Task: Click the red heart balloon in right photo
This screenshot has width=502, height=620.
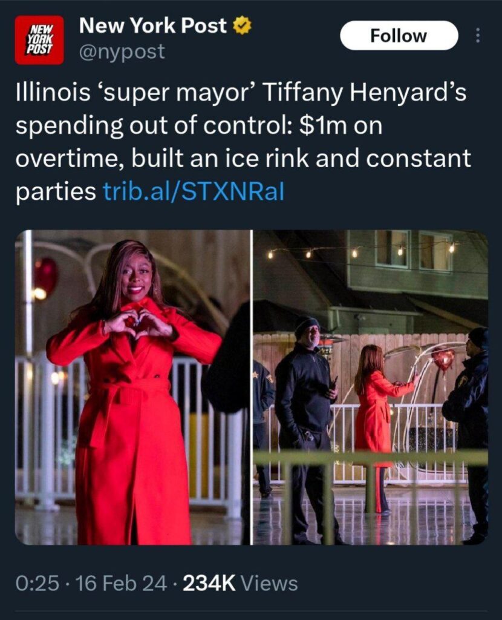Action: tap(442, 358)
